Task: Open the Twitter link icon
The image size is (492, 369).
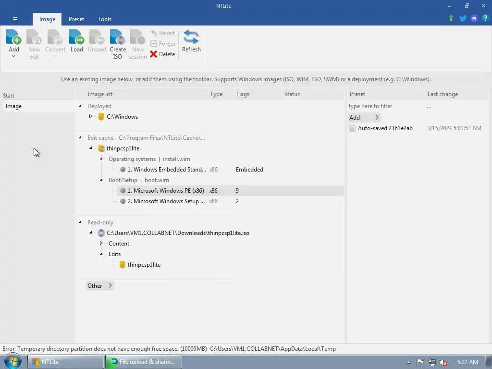Action: click(x=463, y=18)
